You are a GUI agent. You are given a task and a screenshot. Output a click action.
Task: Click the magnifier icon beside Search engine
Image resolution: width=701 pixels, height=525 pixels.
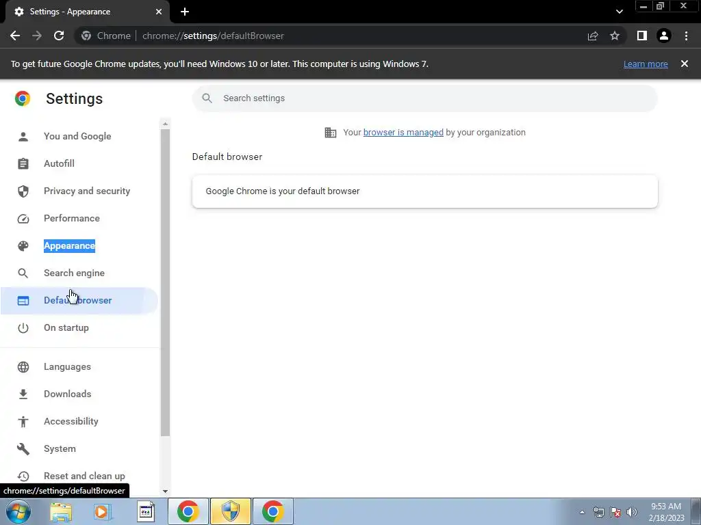(x=23, y=273)
